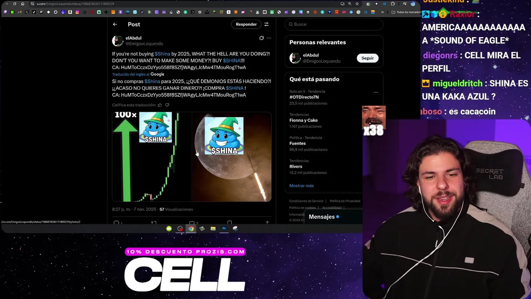Click the site info icon in address bar

pyautogui.click(x=32, y=4)
